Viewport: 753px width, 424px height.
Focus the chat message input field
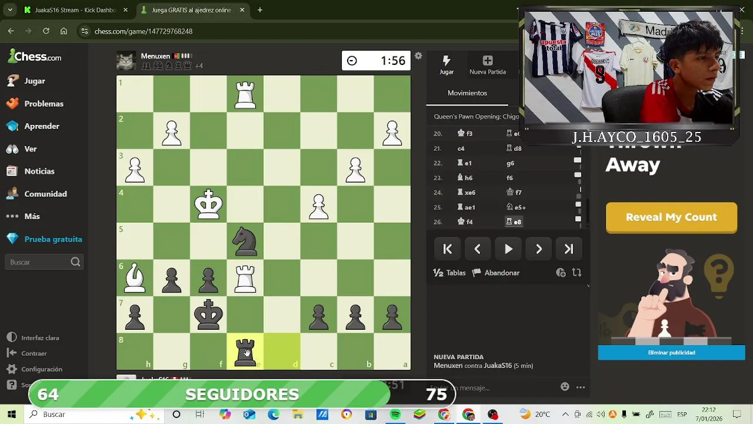point(493,387)
